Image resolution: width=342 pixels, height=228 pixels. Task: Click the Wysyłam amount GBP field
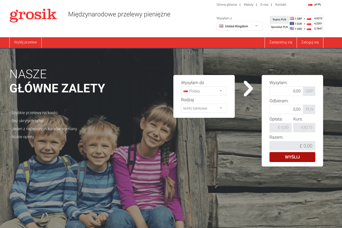pyautogui.click(x=286, y=91)
